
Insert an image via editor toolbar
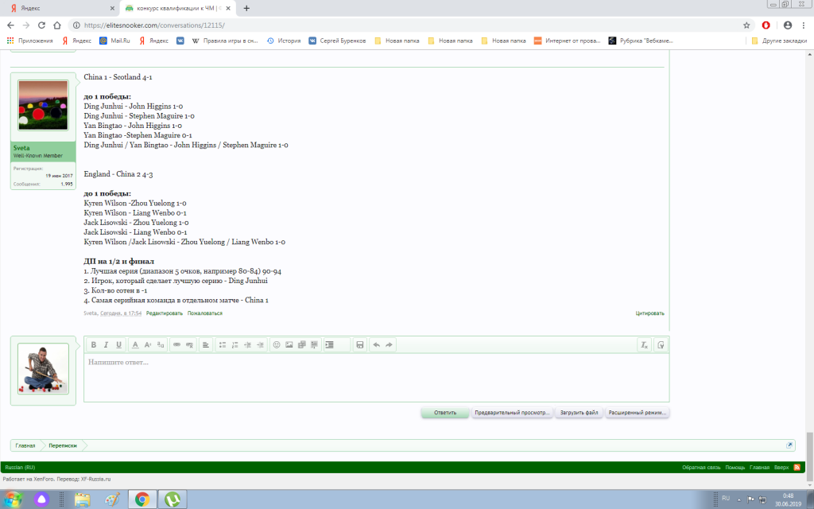pos(289,344)
